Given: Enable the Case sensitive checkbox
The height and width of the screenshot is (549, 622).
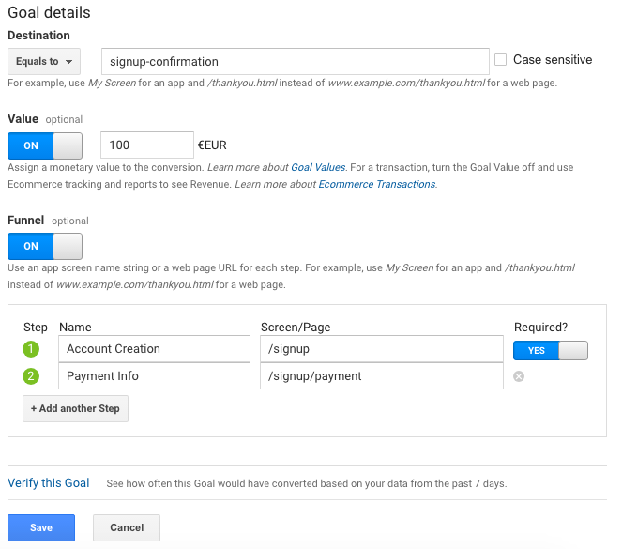Looking at the screenshot, I should coord(502,60).
